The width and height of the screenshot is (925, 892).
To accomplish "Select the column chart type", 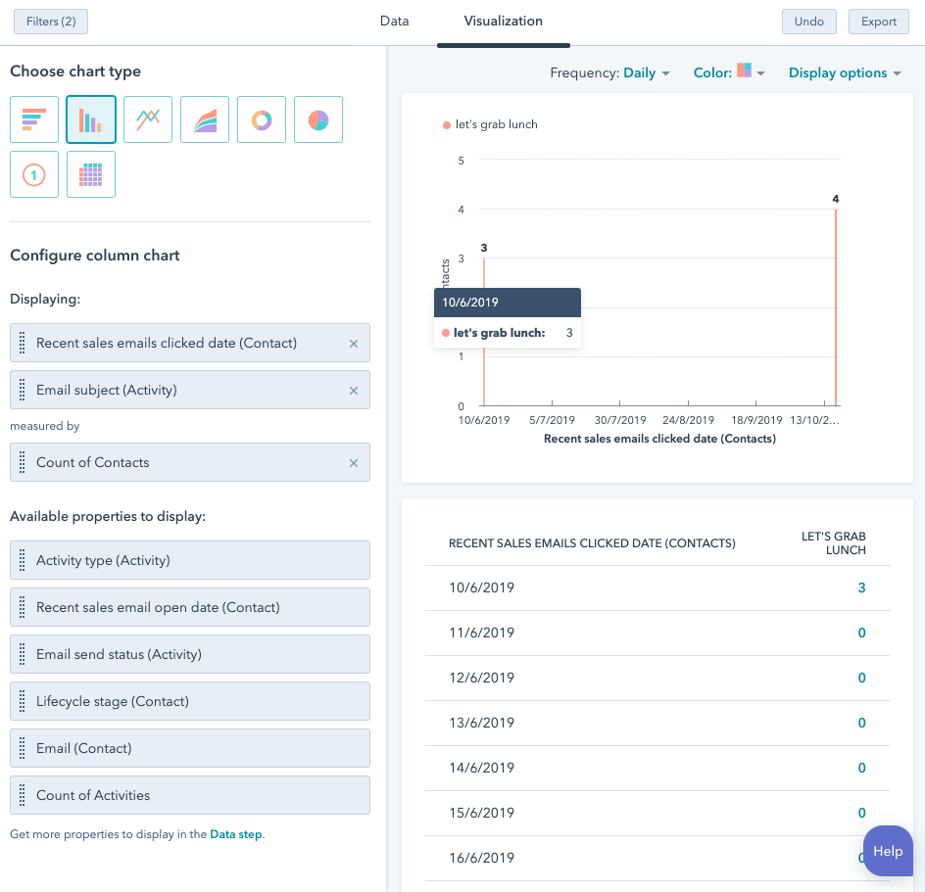I will [x=90, y=117].
